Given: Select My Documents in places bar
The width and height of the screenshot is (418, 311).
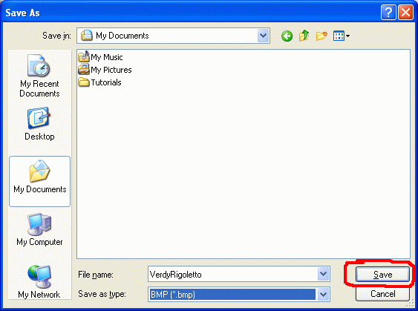Looking at the screenshot, I should point(39,181).
